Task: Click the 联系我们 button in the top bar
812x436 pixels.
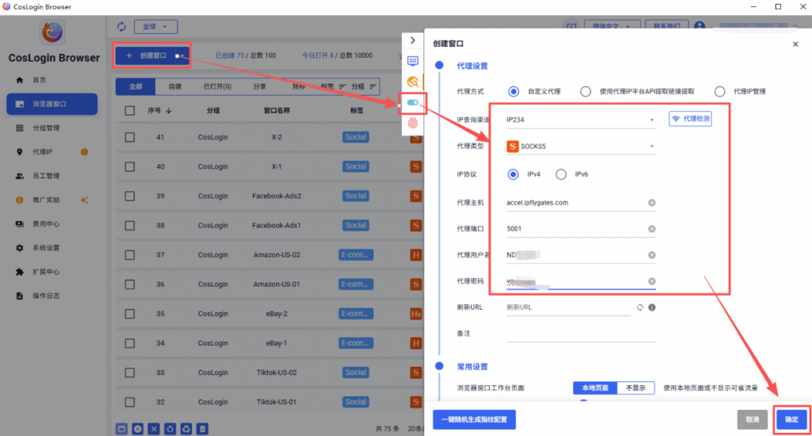Action: click(x=666, y=26)
